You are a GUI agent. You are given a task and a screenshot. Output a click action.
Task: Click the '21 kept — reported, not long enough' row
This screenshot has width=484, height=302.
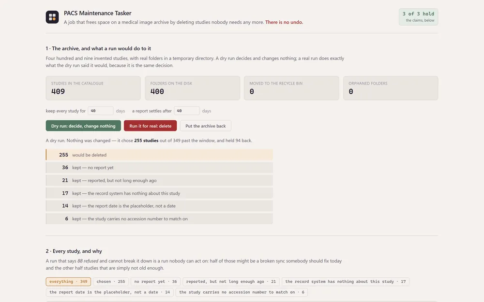tap(159, 180)
